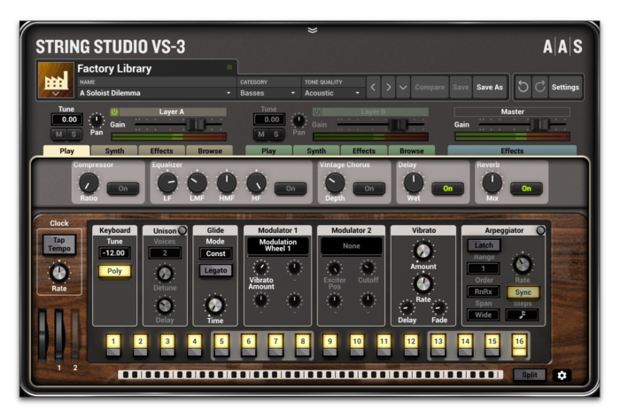Open the Glide Mode Const selector

coord(215,253)
